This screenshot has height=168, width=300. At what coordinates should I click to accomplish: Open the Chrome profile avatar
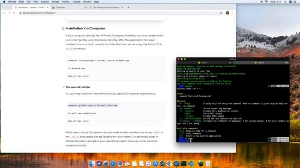click(x=227, y=13)
